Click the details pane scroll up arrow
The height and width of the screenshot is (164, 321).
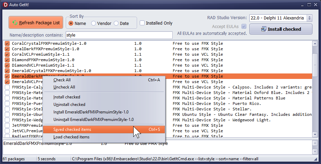[x=315, y=143]
